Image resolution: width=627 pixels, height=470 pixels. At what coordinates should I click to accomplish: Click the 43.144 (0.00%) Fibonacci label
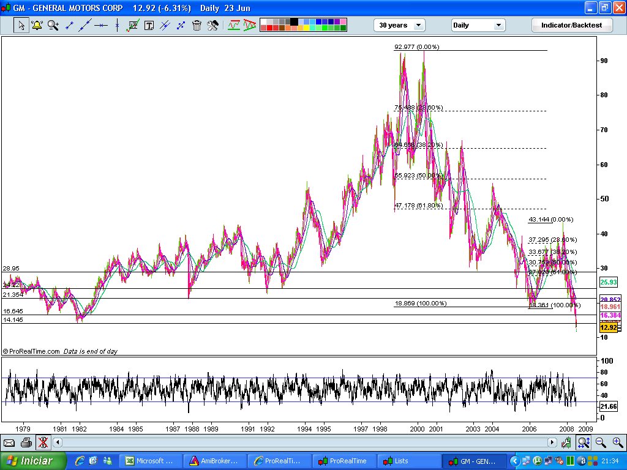coord(551,220)
